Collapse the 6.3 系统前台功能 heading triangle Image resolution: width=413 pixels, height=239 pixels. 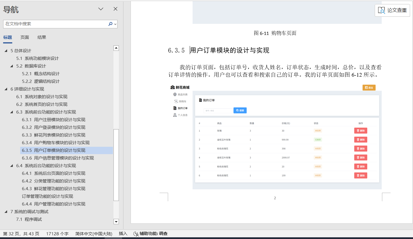pos(12,112)
